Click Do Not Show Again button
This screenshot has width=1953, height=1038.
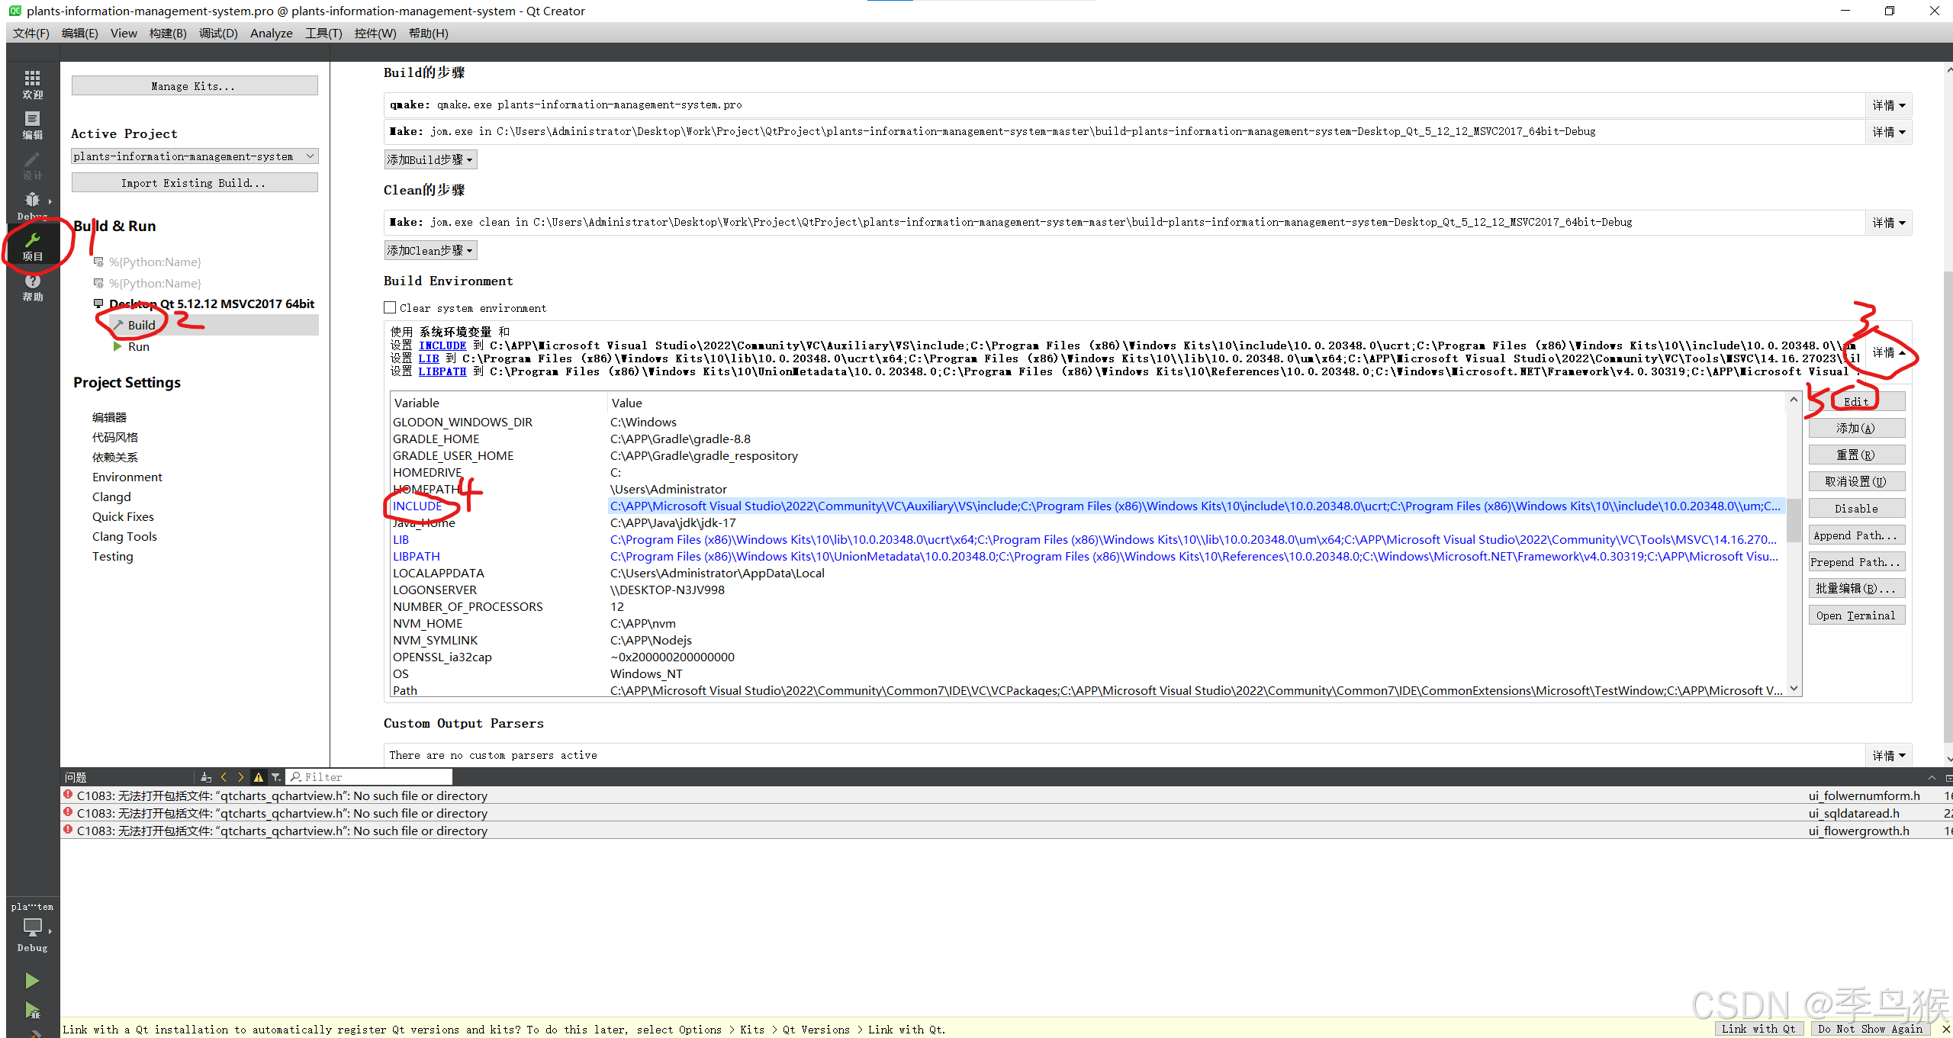1870,1029
